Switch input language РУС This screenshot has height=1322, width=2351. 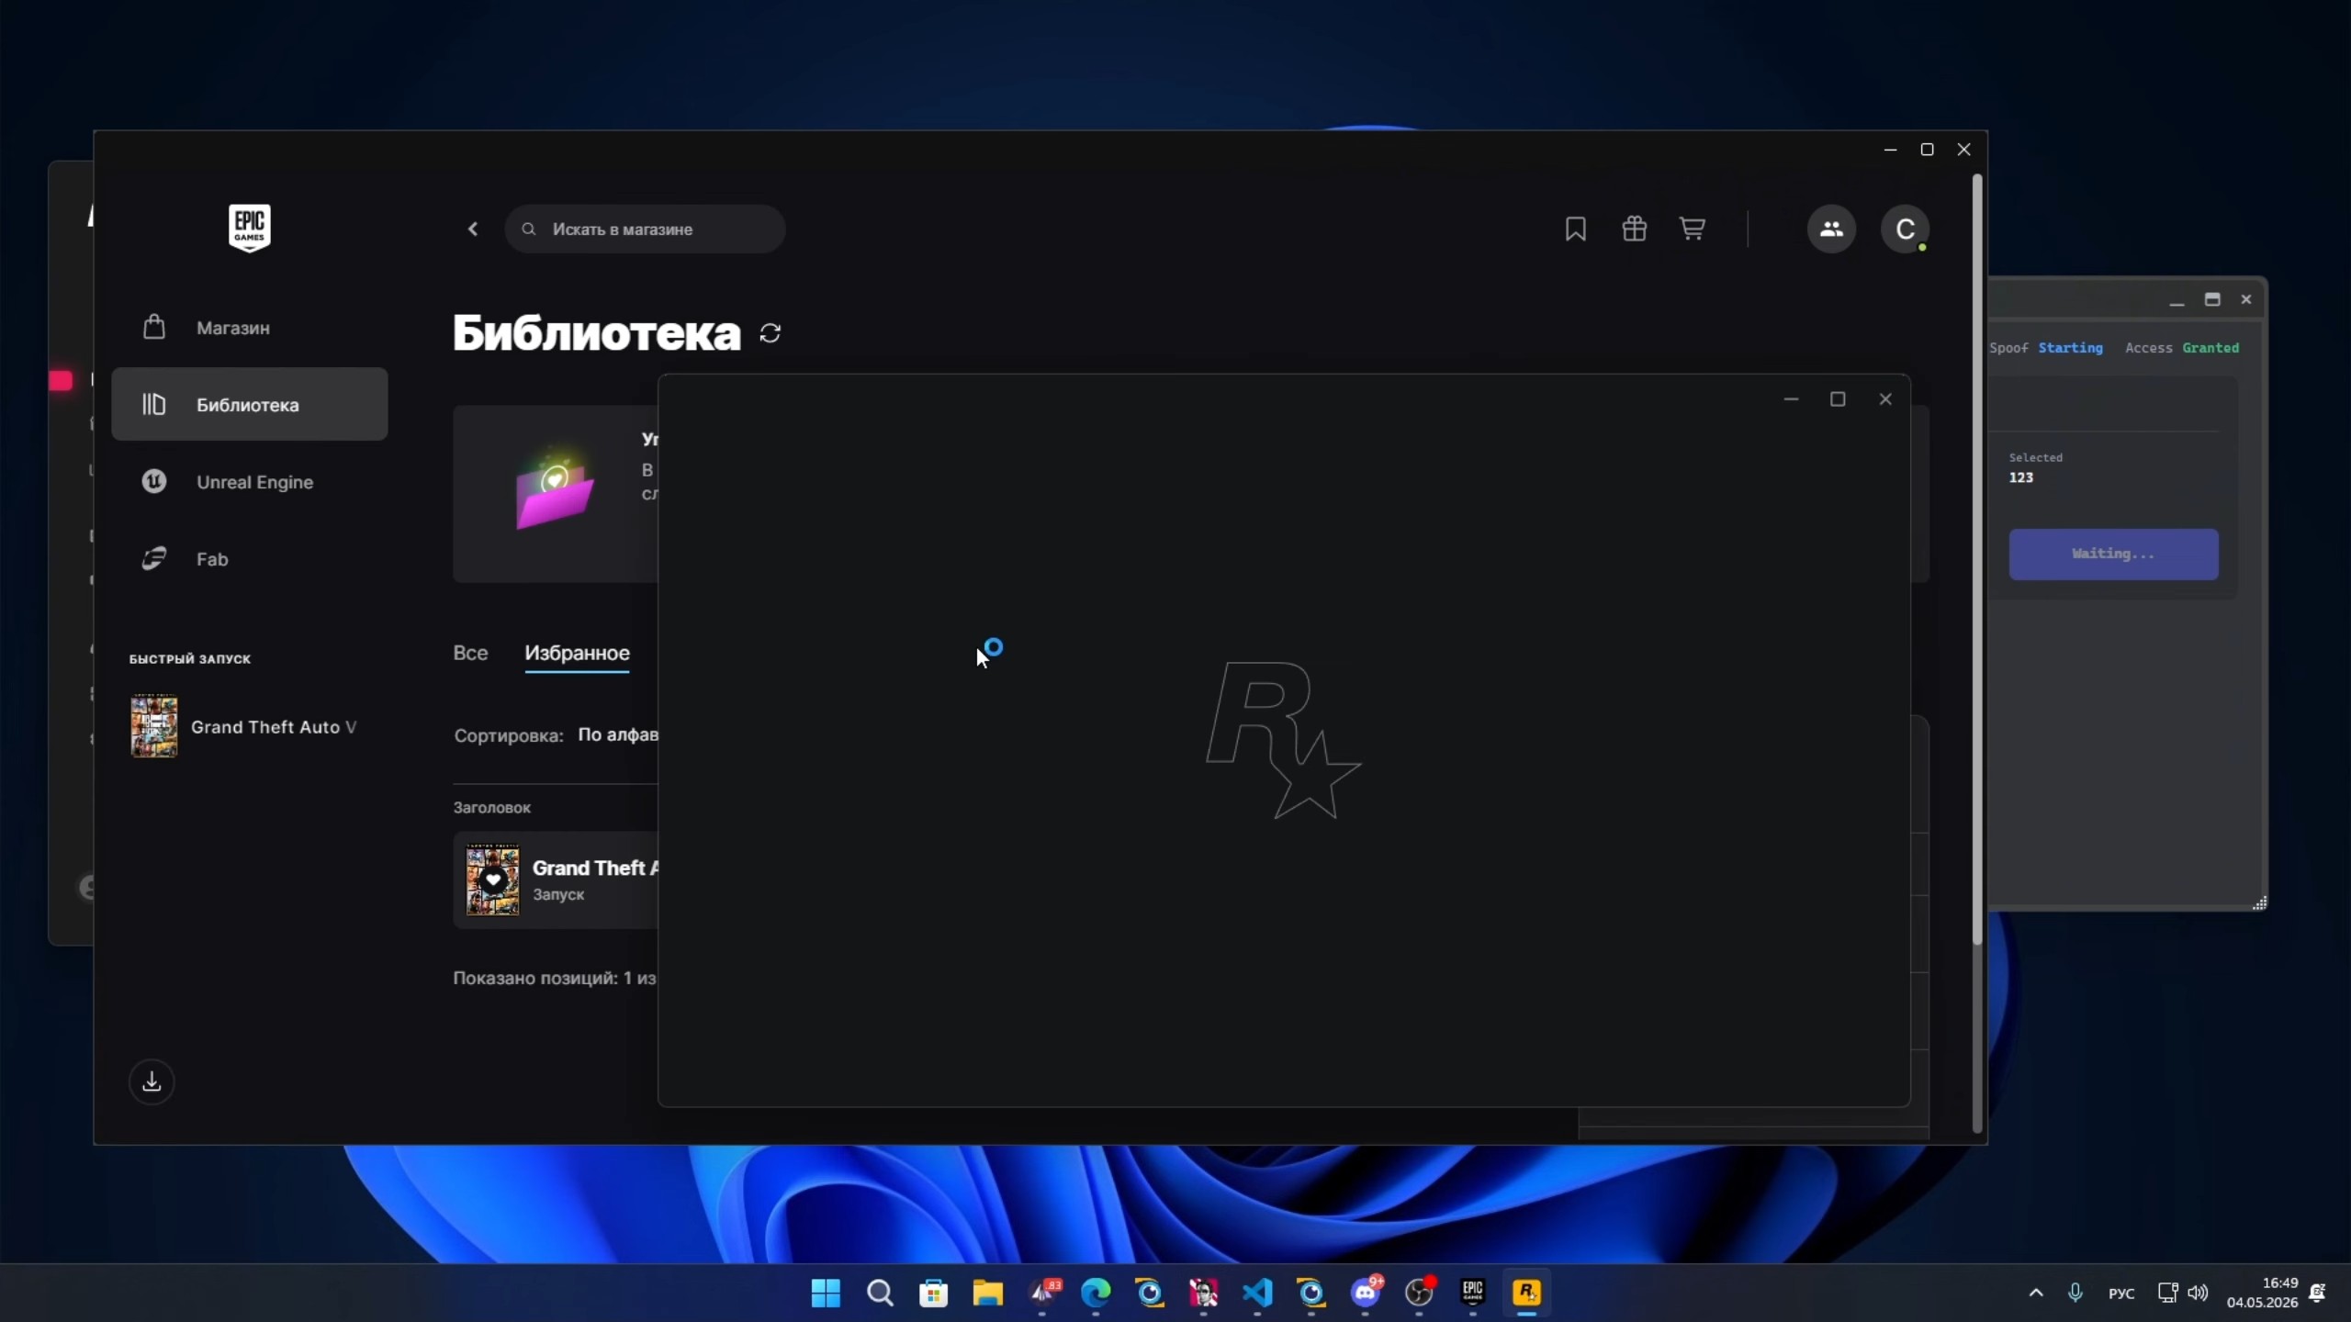[x=2121, y=1294]
